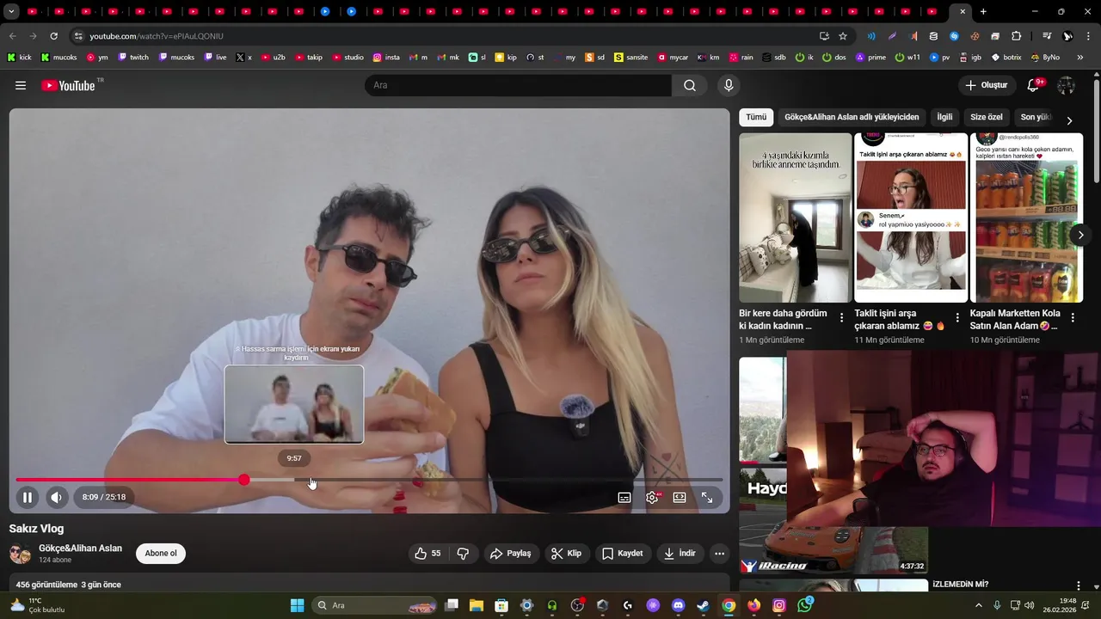Open options for 'Kapalı Marketten Kola' short
The height and width of the screenshot is (619, 1101).
tap(1072, 318)
